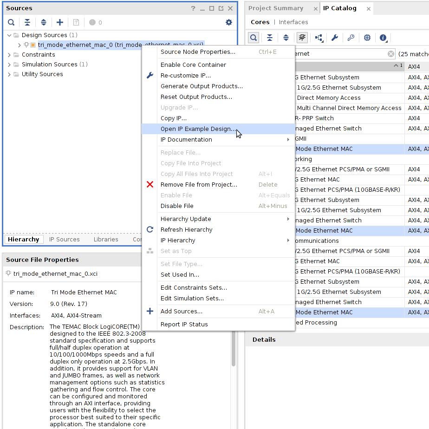
Task: Select Reset Output Products
Action: (x=218, y=97)
